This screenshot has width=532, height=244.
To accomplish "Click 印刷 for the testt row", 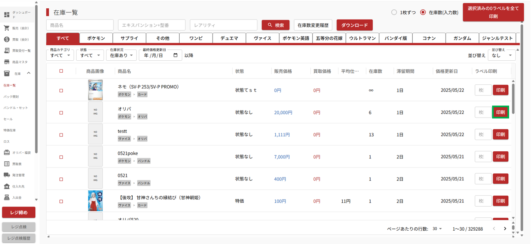I will point(500,134).
